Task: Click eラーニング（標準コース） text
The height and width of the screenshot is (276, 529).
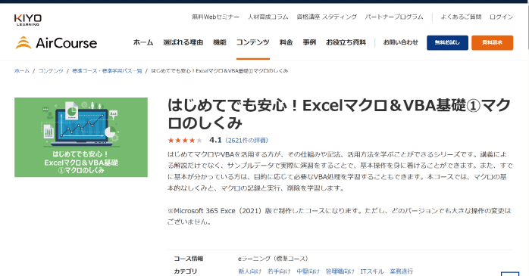Action: point(273,259)
